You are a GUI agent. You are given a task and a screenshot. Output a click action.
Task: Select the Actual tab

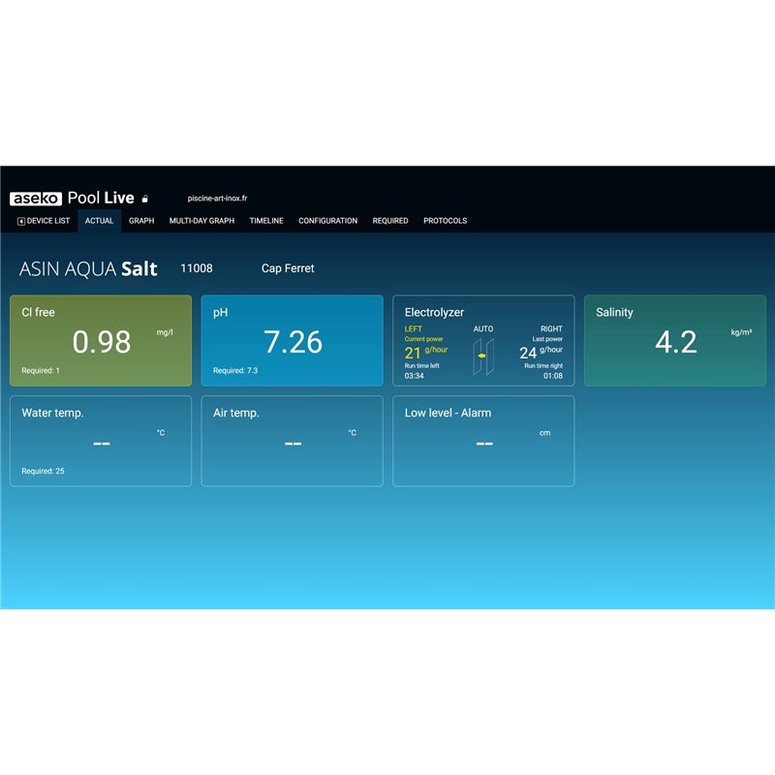99,221
